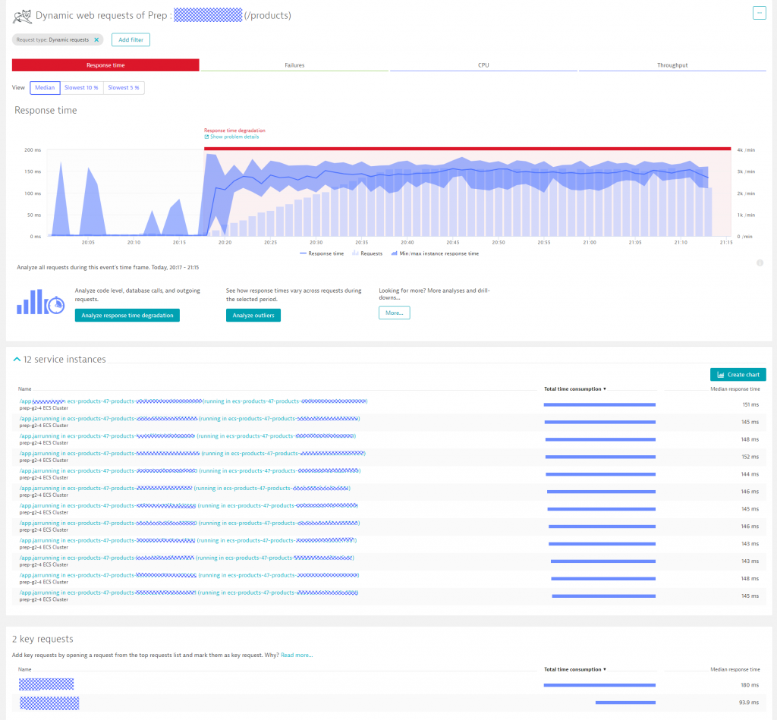Click the top instance's time consumption bar
Screen dimensions: 777x720
pos(599,404)
